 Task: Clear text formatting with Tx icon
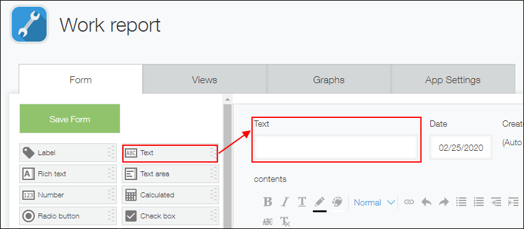pos(285,222)
